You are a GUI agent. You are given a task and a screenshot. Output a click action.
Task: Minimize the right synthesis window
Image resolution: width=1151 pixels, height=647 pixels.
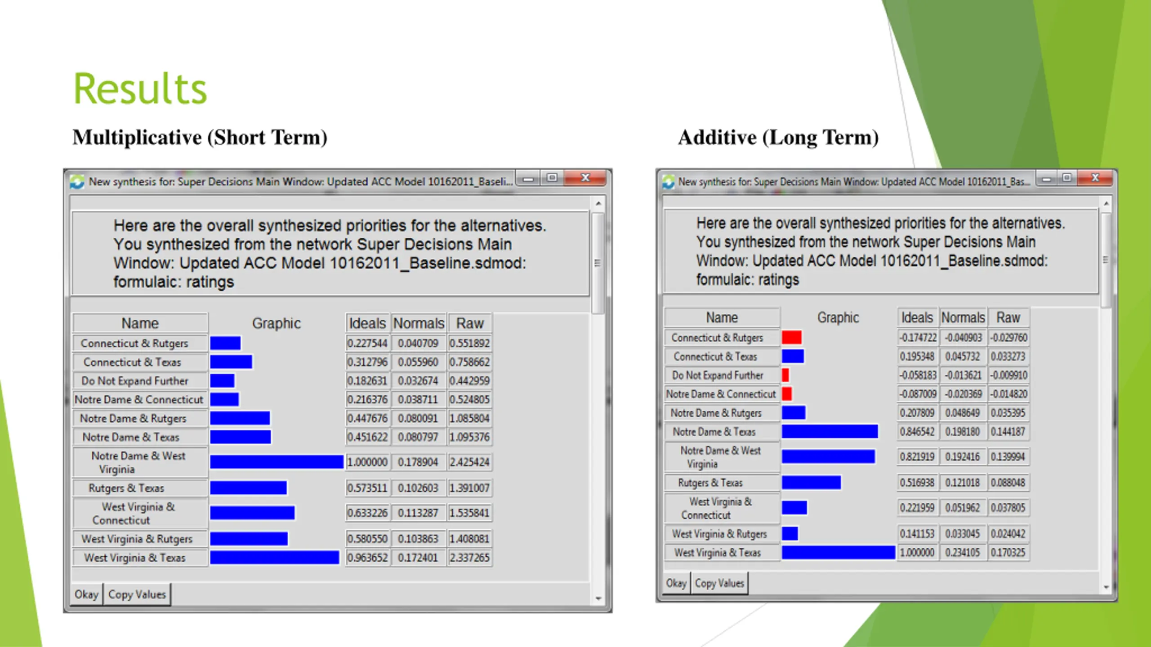[x=1046, y=178]
